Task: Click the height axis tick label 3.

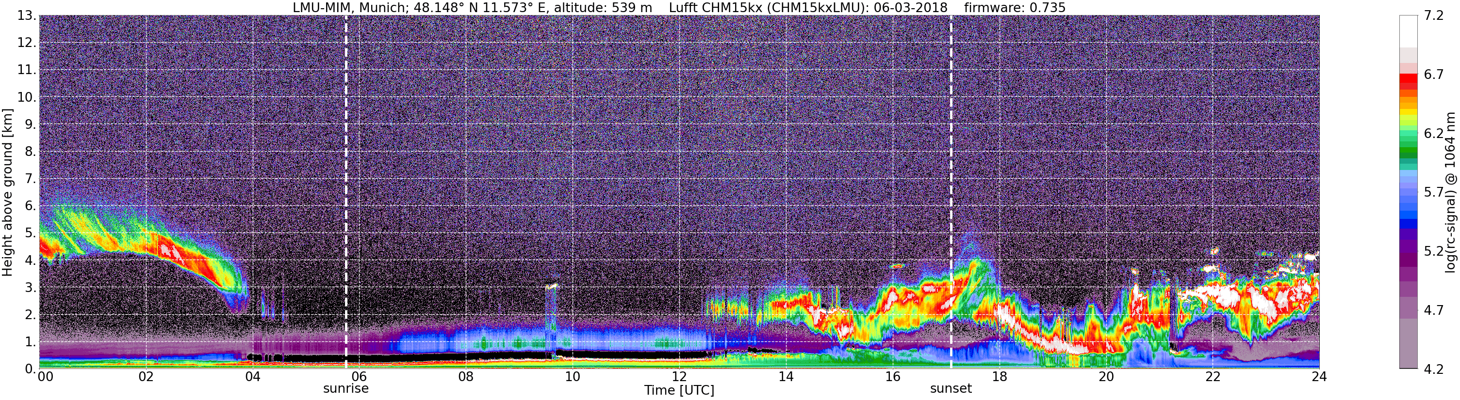Action: point(31,288)
